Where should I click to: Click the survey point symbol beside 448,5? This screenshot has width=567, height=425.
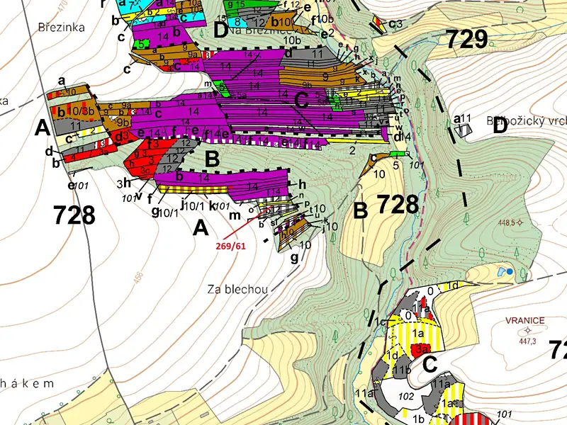[x=520, y=222]
